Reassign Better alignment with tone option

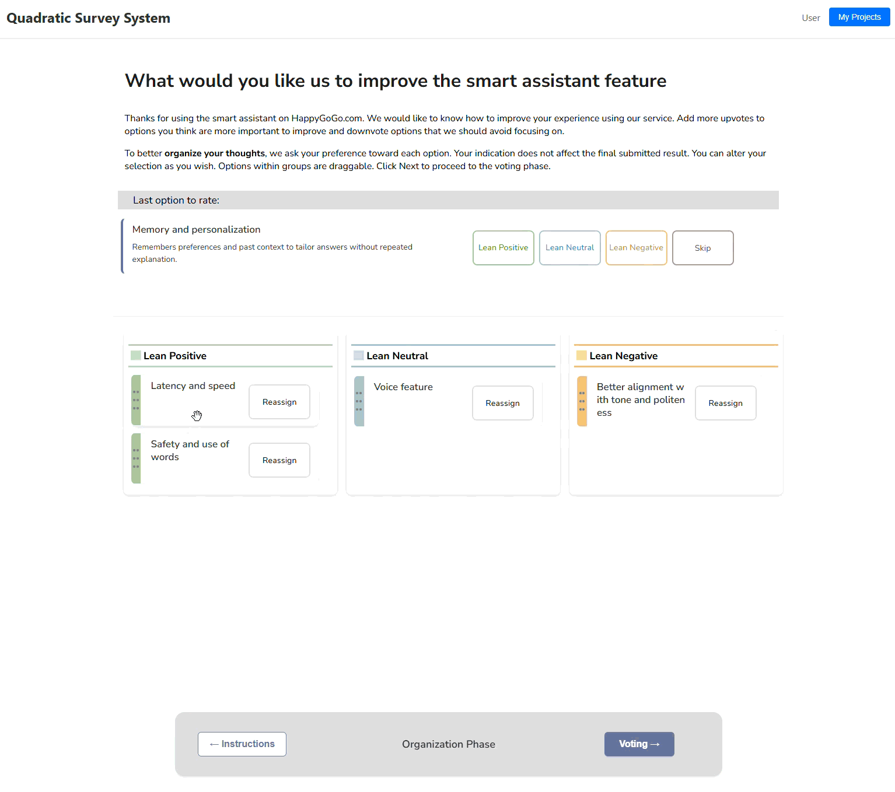[x=725, y=403]
